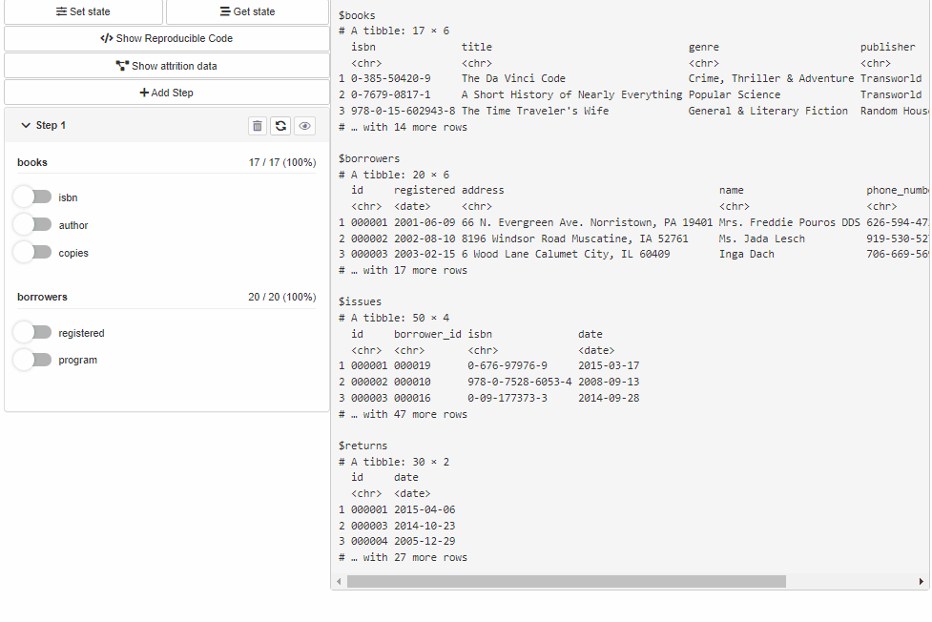The image size is (932, 622).
Task: Click the horizontal scrollbar thumb
Action: (x=566, y=581)
